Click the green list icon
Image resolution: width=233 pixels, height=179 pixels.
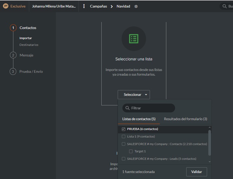pyautogui.click(x=134, y=39)
